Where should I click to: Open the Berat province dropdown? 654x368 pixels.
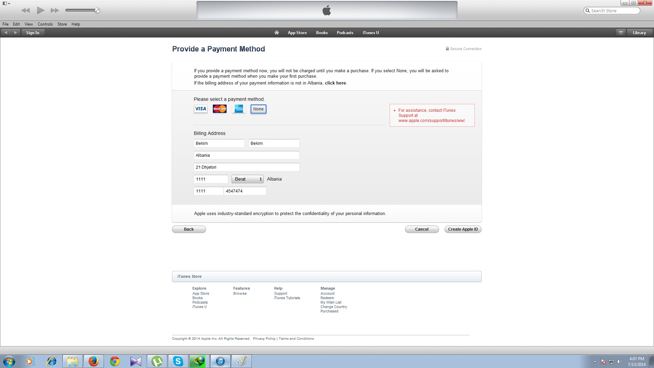pyautogui.click(x=247, y=179)
